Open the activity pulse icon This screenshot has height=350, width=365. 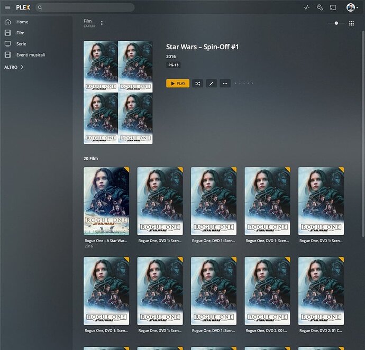[x=307, y=7]
